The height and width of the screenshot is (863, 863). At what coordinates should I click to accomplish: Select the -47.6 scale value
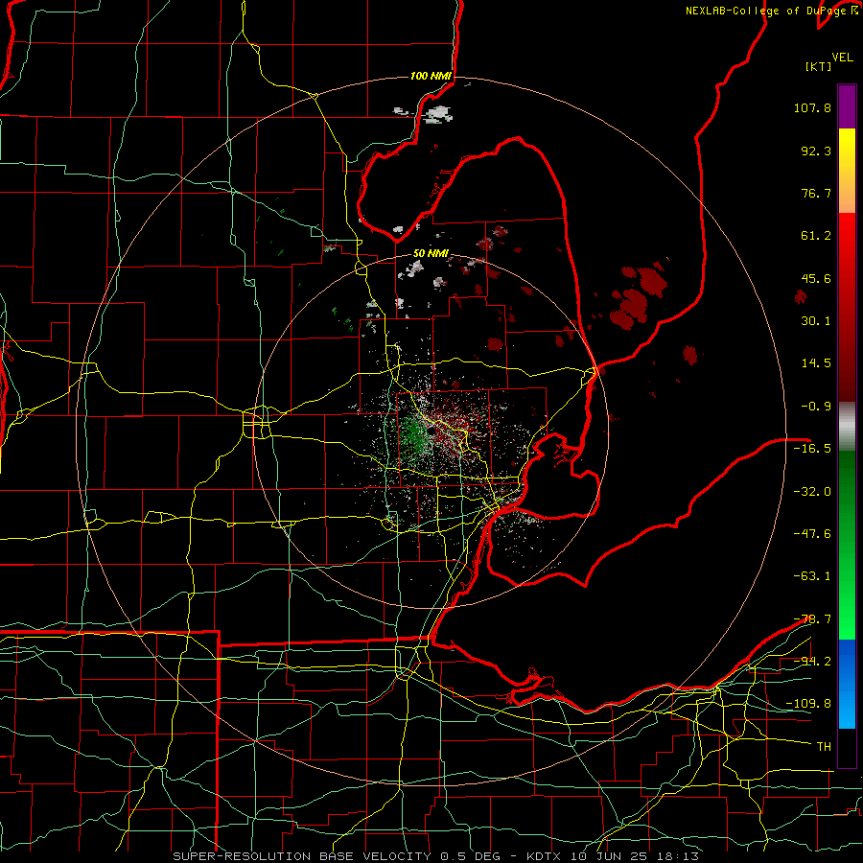tap(812, 533)
